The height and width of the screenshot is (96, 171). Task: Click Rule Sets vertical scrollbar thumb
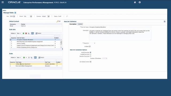pyautogui.click(x=61, y=42)
